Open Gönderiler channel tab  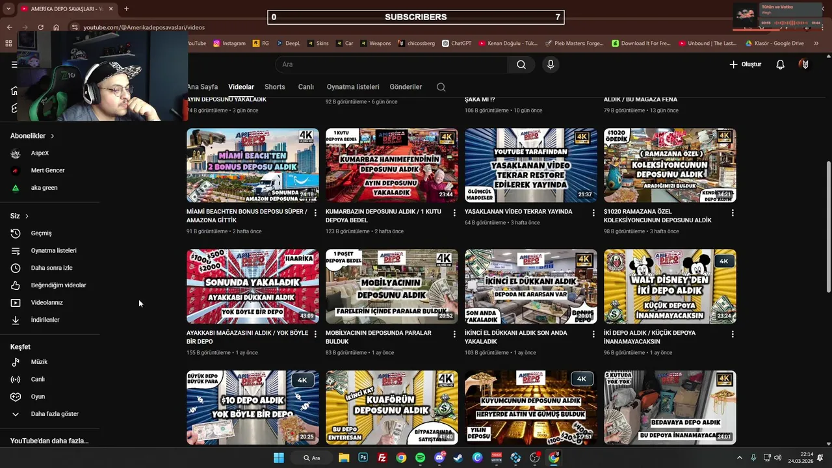click(x=406, y=87)
